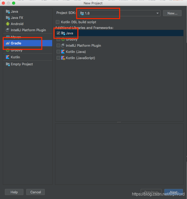Click the IntelliJ Platform Plugin framework icon
Image resolution: width=187 pixels, height=199 pixels.
pos(63,46)
